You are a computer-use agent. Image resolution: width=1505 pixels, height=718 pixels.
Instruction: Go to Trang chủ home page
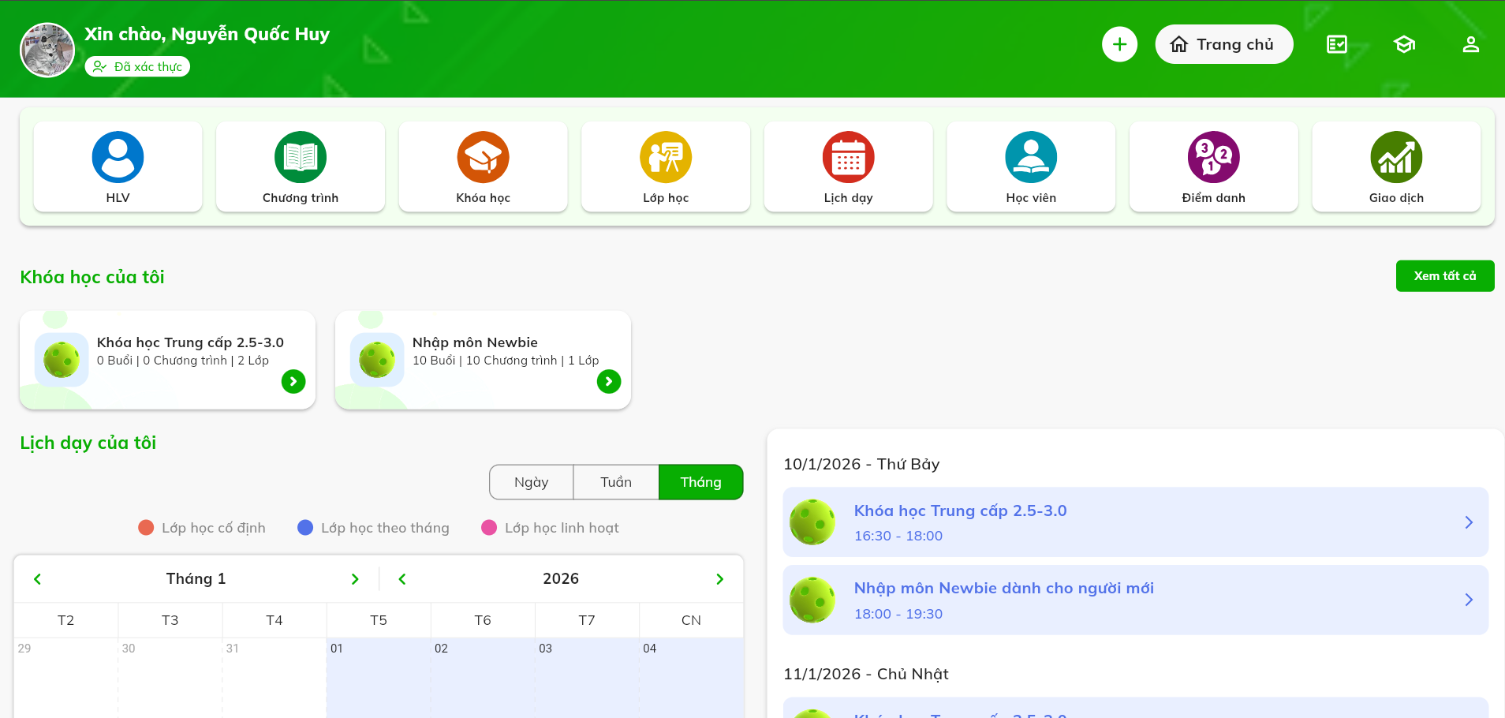1223,44
